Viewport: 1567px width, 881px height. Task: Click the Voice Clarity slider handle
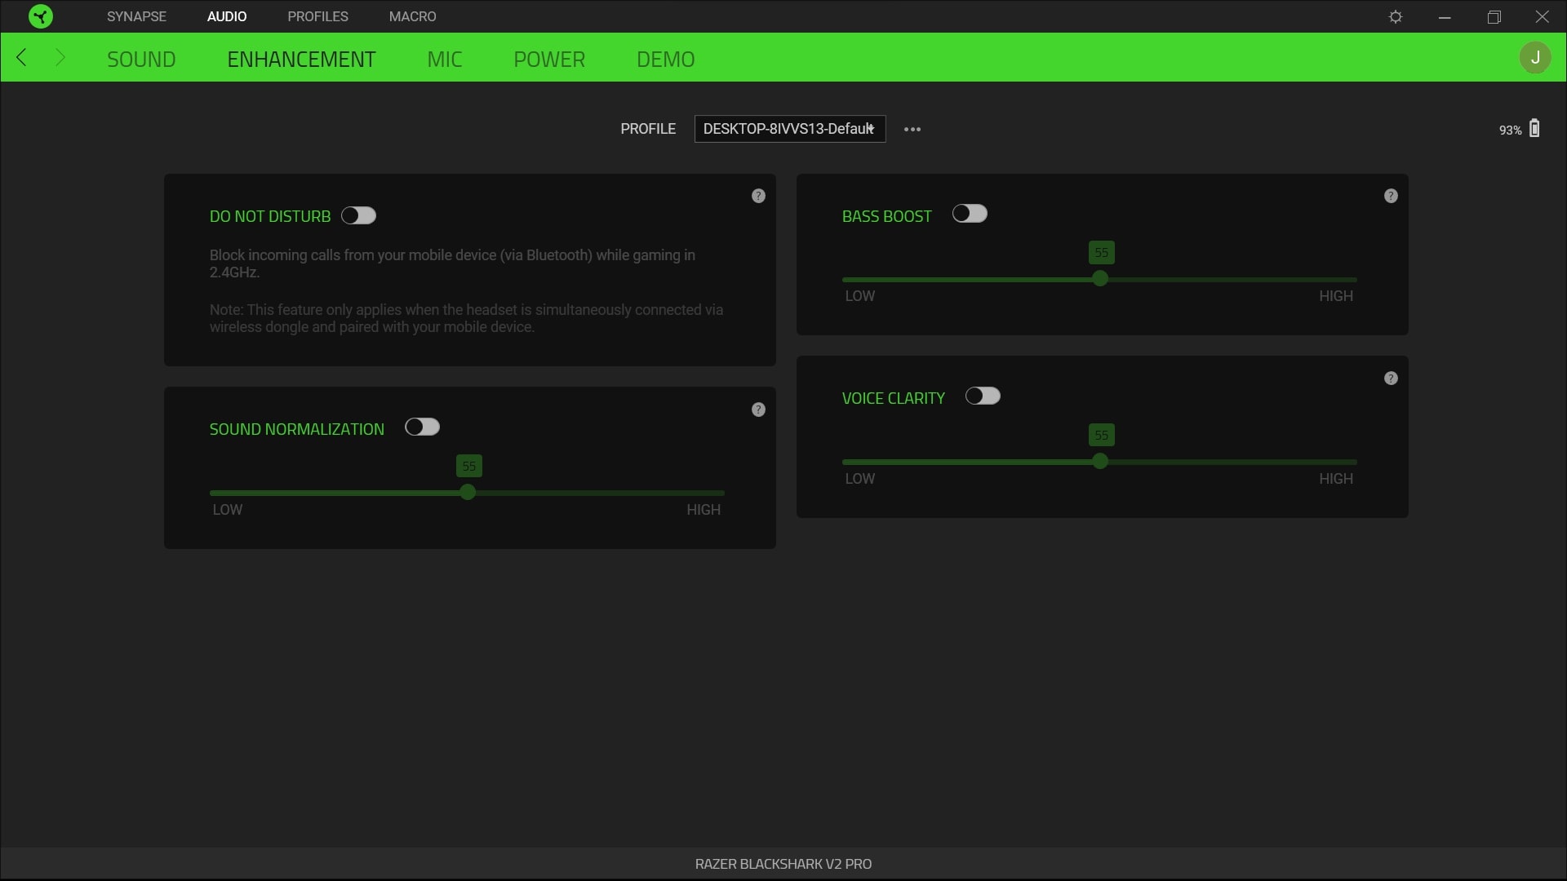point(1100,462)
